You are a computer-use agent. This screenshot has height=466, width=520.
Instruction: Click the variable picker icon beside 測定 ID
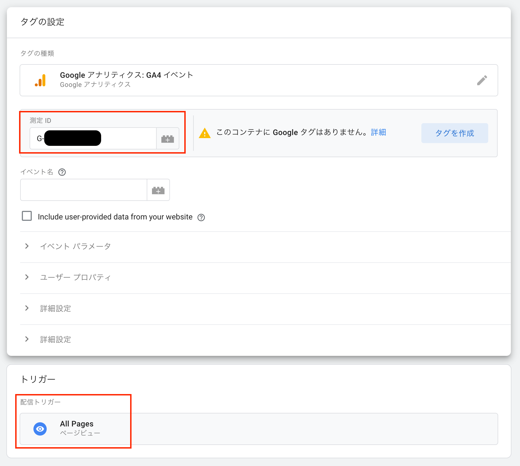[x=167, y=139]
